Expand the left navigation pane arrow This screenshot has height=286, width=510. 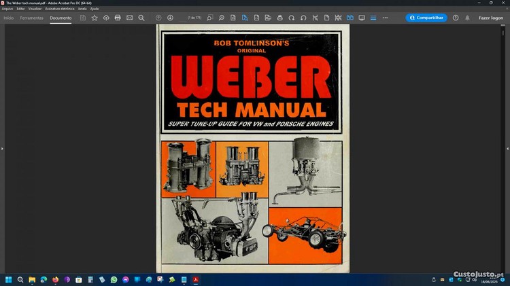coord(2,148)
